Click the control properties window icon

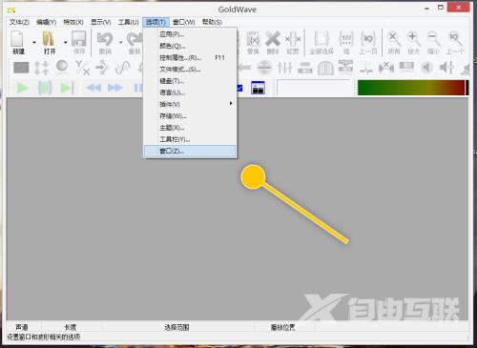tap(258, 88)
